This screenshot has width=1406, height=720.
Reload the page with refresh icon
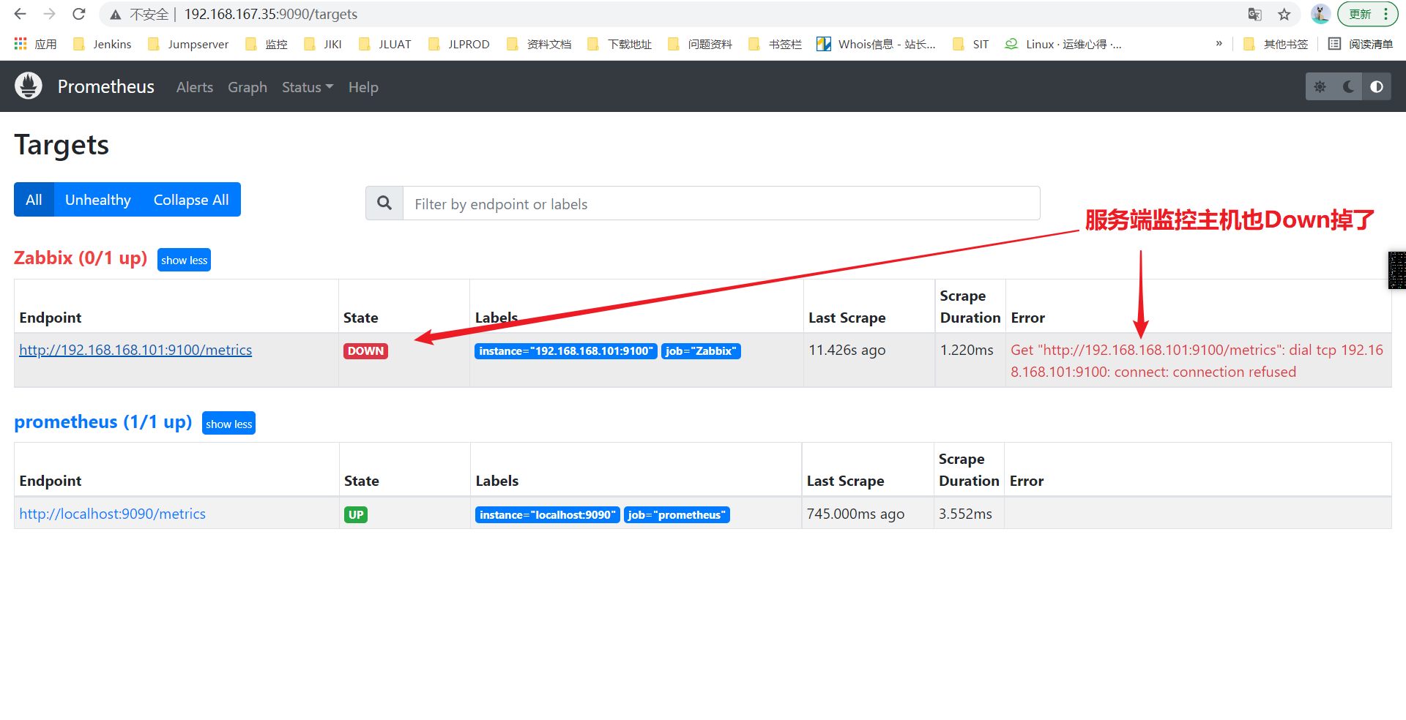79,14
